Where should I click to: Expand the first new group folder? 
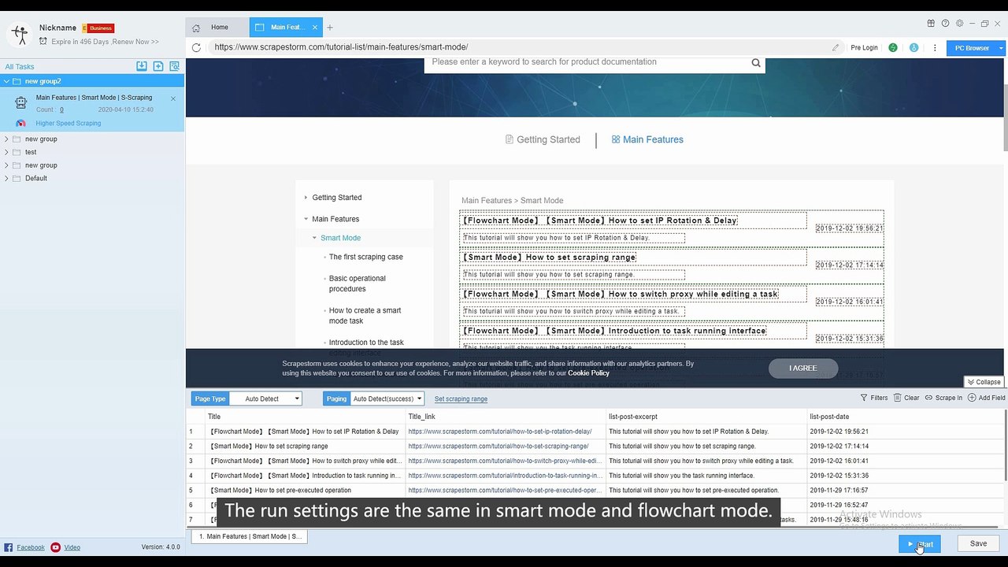[7, 139]
